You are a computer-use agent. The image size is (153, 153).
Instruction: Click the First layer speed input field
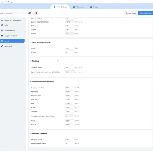pyautogui.click(x=70, y=67)
